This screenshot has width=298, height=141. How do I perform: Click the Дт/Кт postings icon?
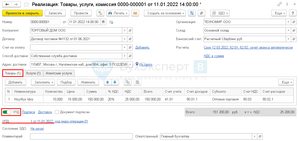pyautogui.click(x=100, y=13)
